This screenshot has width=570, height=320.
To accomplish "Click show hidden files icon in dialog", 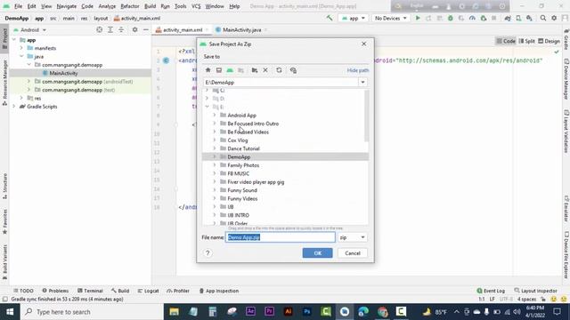I will click(293, 70).
